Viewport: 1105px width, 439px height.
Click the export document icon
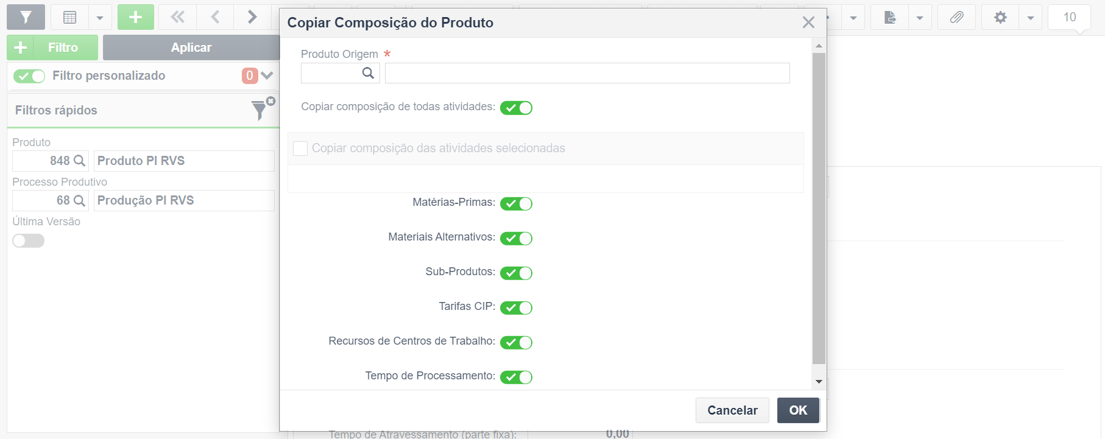[889, 17]
